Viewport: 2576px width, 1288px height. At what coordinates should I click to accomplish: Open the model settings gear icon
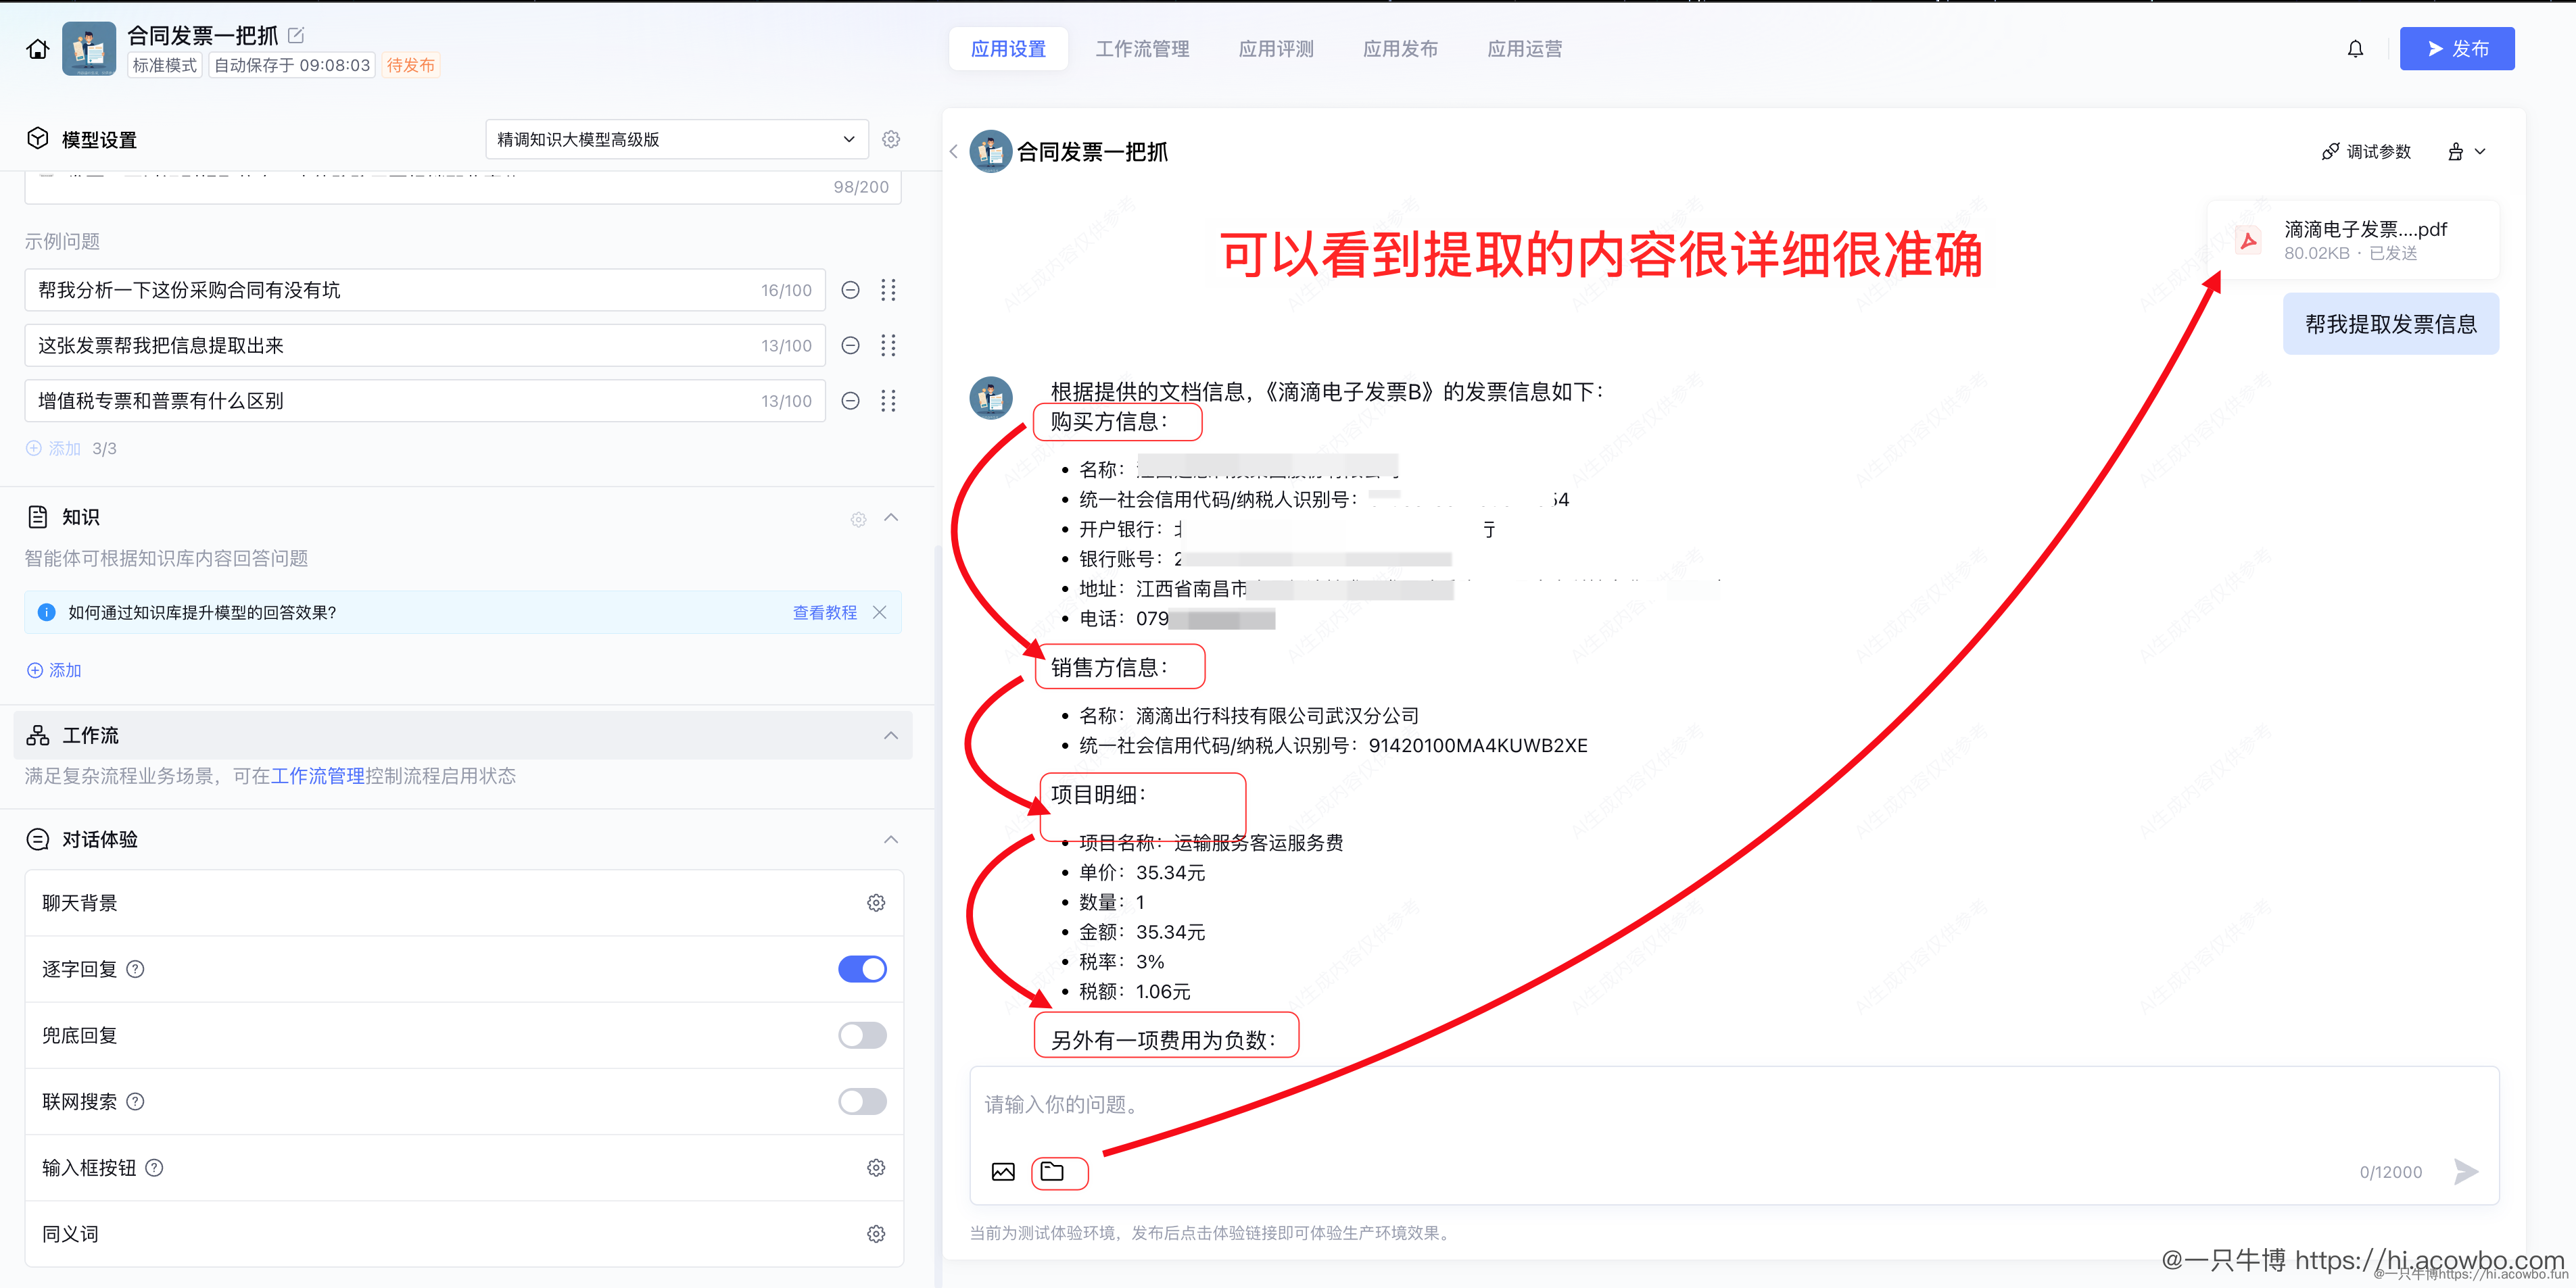coord(891,139)
